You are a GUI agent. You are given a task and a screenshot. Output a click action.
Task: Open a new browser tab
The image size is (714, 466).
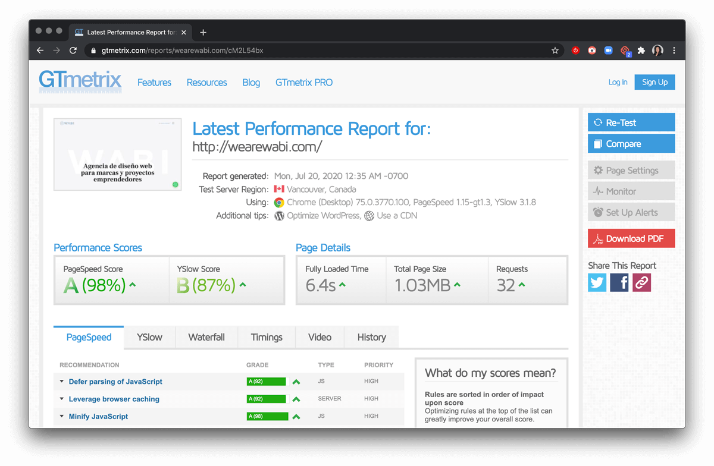[x=203, y=32]
